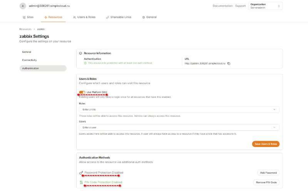Open the Support link
This screenshot has height=192, width=308.
(240, 6)
